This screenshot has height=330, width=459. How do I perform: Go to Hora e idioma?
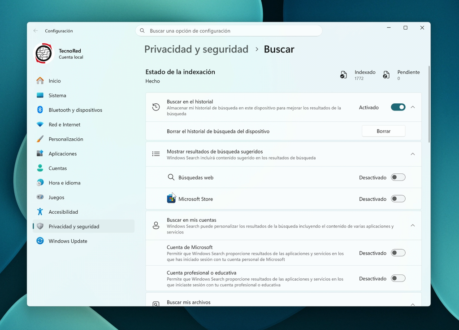click(x=83, y=183)
